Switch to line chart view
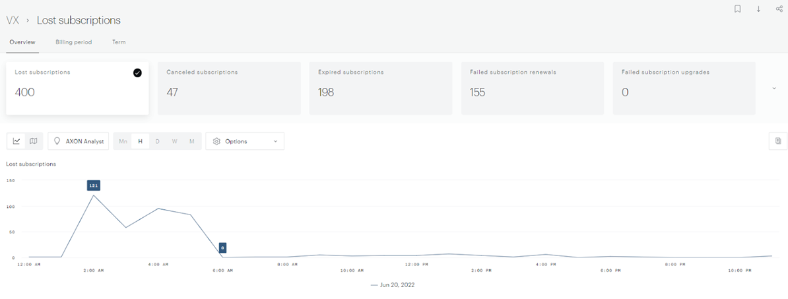The width and height of the screenshot is (788, 299). click(16, 141)
